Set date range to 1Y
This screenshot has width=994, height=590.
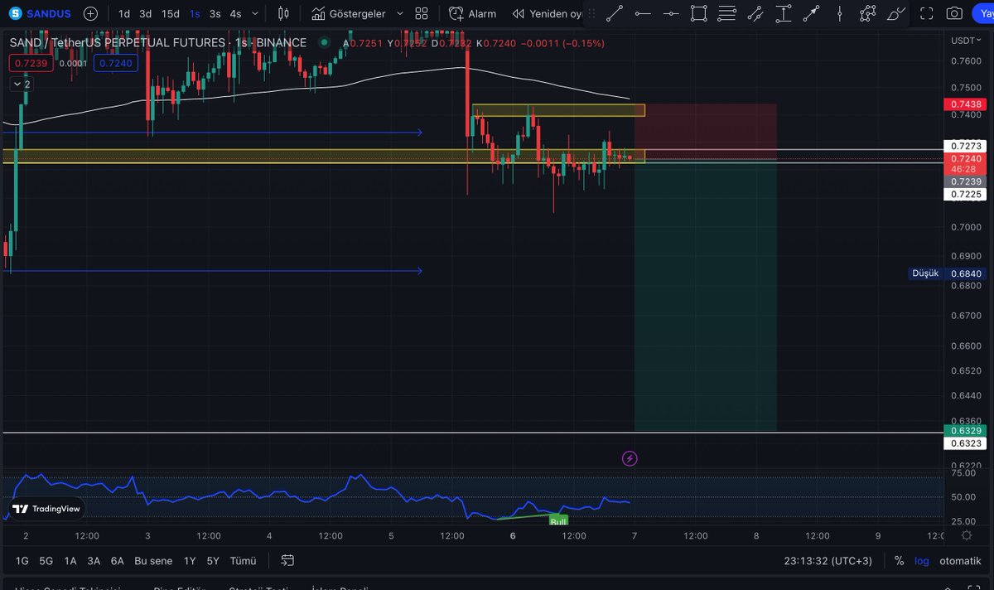[x=190, y=561]
